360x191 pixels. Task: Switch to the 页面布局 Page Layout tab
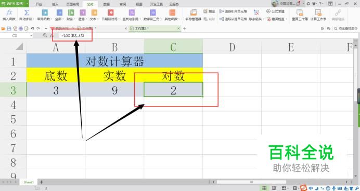[x=72, y=4]
